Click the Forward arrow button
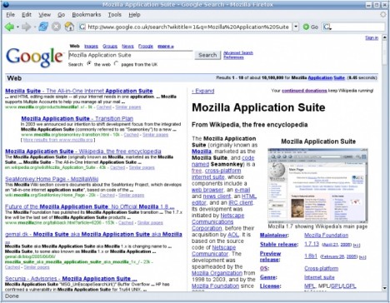Viewport: 390px width, 303px height. 26,27
